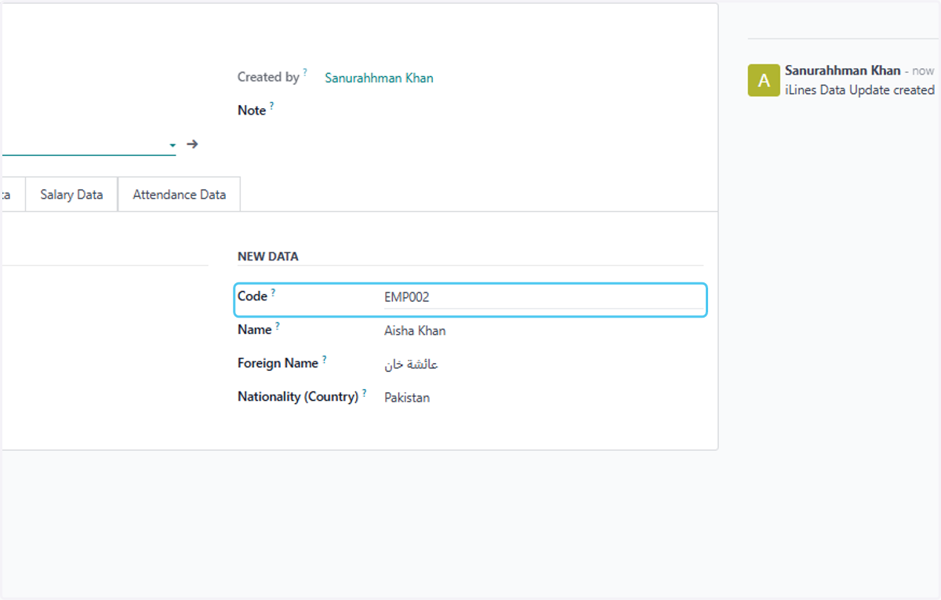Viewport: 941px width, 600px height.
Task: Show help tooltip for Created by
Action: pyautogui.click(x=305, y=72)
